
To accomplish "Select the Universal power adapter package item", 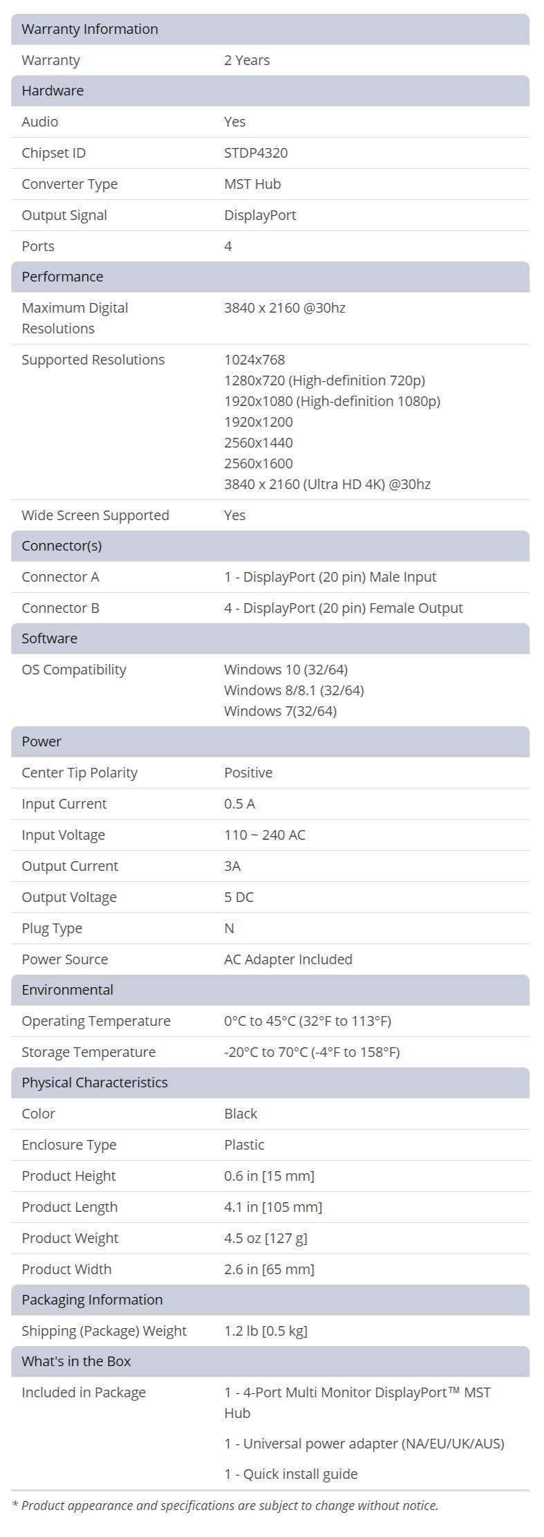I will [364, 1444].
